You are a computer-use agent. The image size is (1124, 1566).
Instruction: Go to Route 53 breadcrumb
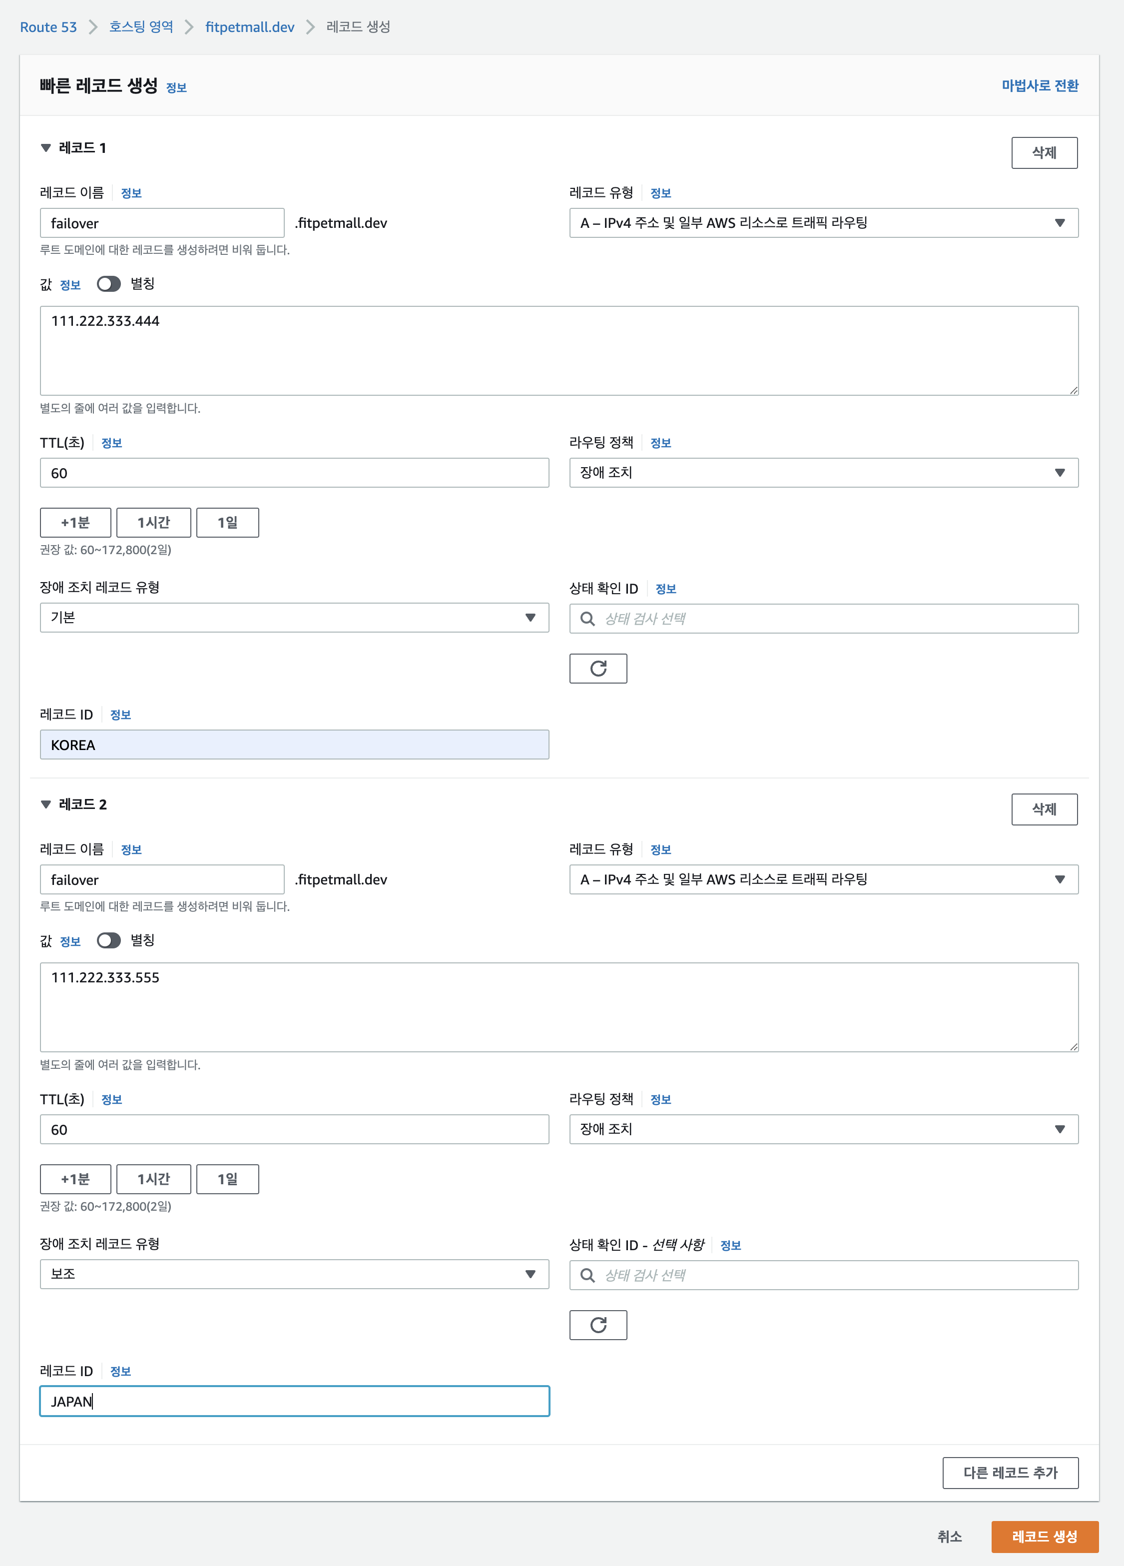point(48,27)
